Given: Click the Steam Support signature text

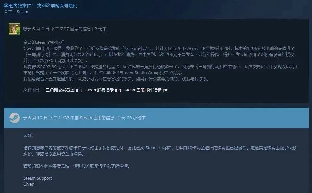Looking at the screenshot, I should [38, 178].
